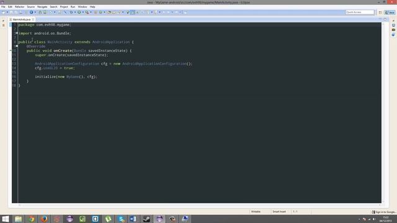Click the blue circular toolbar icon

[31, 12]
